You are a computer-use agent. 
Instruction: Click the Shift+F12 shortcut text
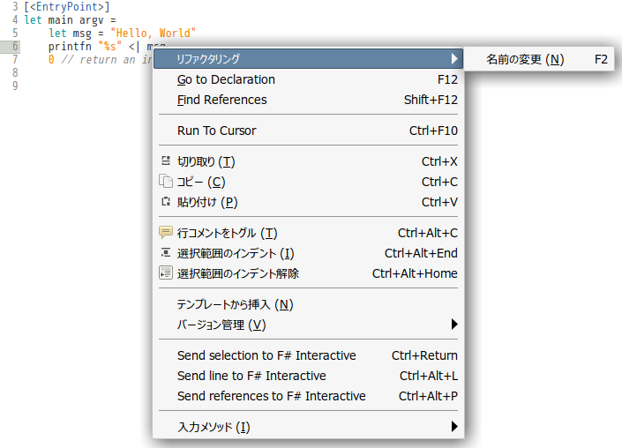431,100
